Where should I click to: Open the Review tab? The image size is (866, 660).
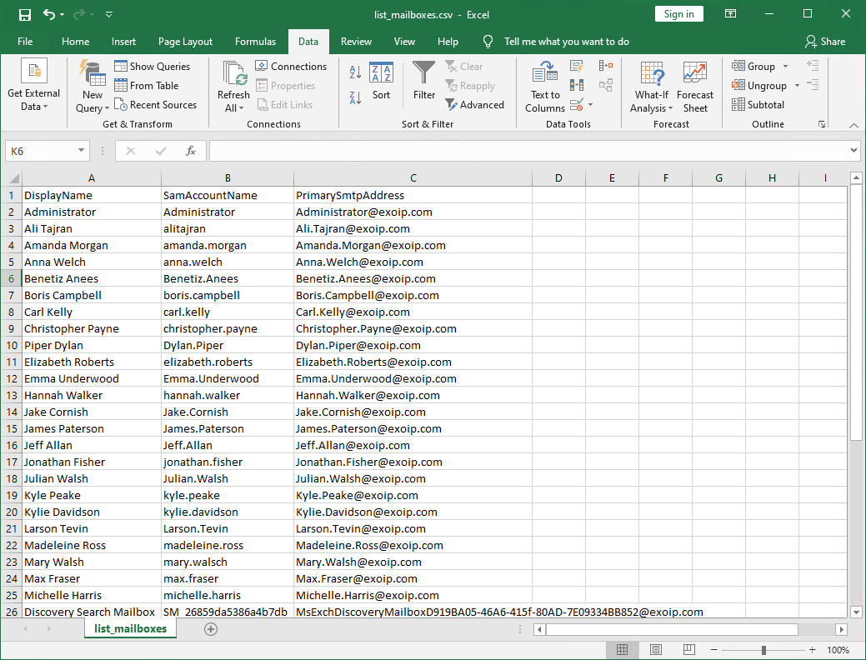click(356, 42)
